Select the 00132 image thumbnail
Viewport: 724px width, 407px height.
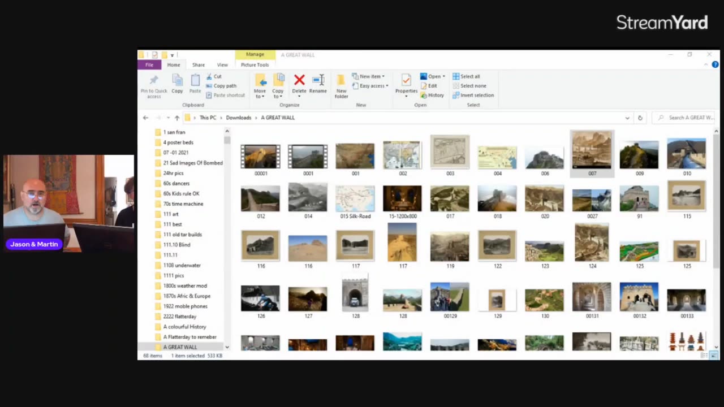[x=639, y=301]
